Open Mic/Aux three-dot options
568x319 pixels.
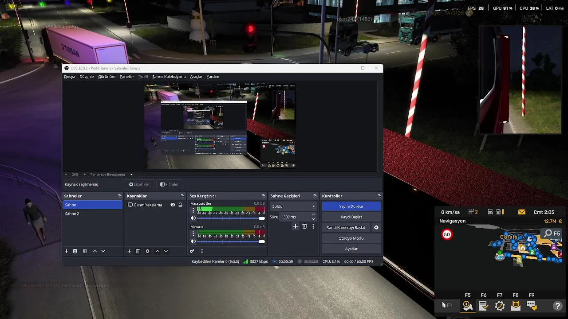pyautogui.click(x=193, y=233)
